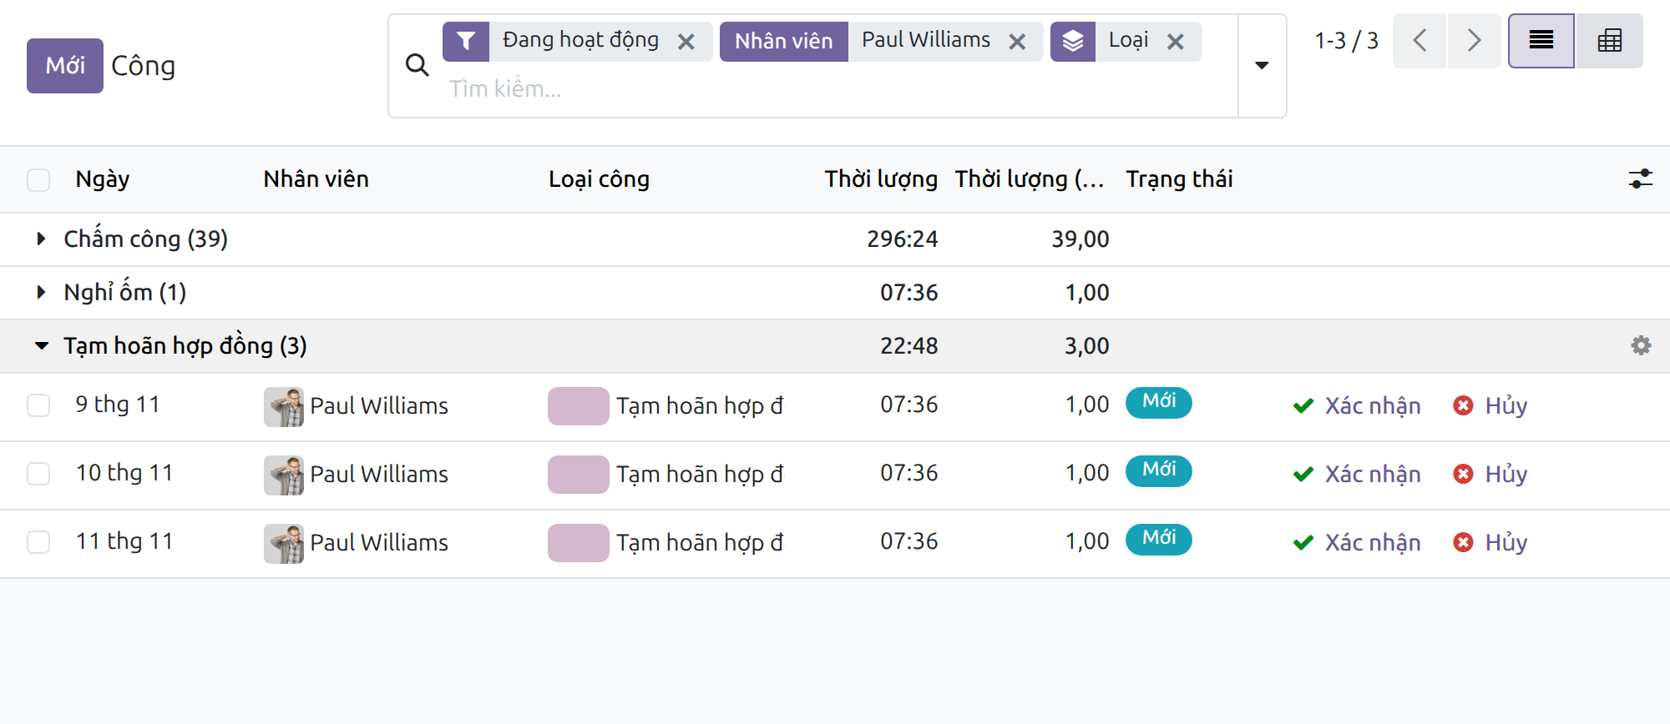Click the Mới button to create entry
Viewport: 1670px width, 724px height.
[65, 65]
